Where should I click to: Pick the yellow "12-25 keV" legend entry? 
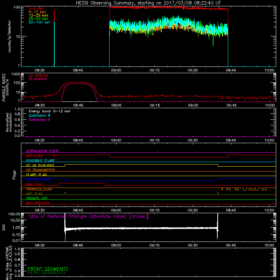tap(38, 15)
